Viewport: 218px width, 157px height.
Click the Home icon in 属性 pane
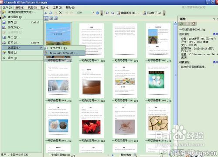point(194,23)
